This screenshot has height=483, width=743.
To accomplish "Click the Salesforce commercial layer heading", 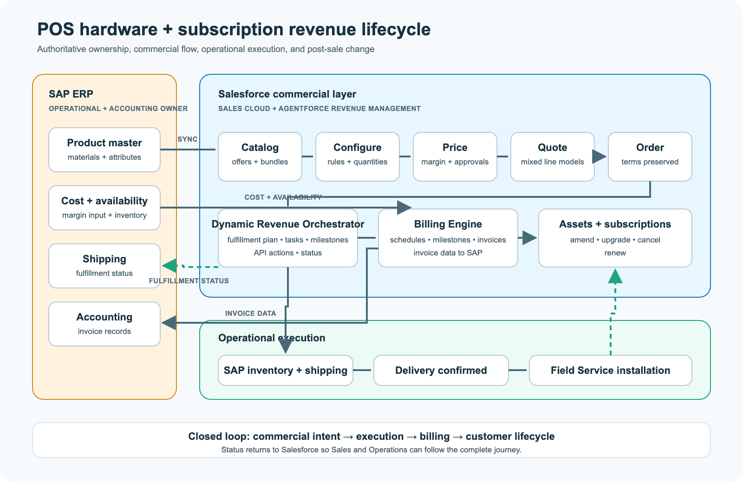I will (287, 94).
